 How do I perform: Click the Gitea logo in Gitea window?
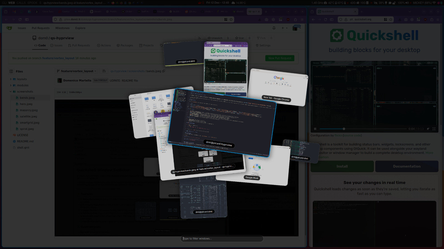point(9,28)
